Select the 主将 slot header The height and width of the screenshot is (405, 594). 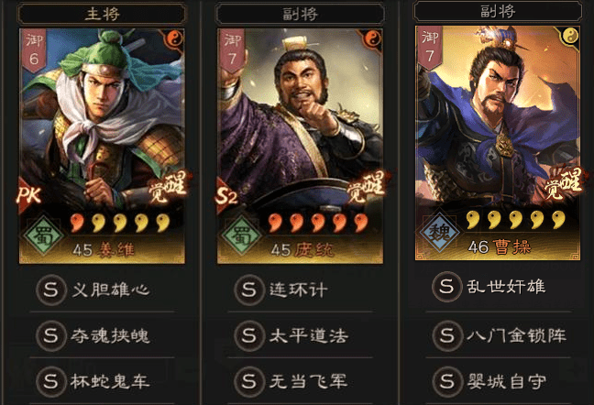tap(102, 14)
